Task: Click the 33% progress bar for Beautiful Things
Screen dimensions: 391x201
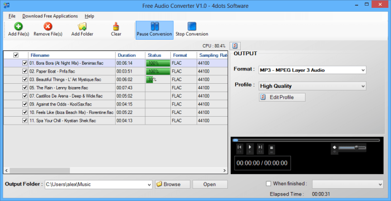Action: point(158,79)
